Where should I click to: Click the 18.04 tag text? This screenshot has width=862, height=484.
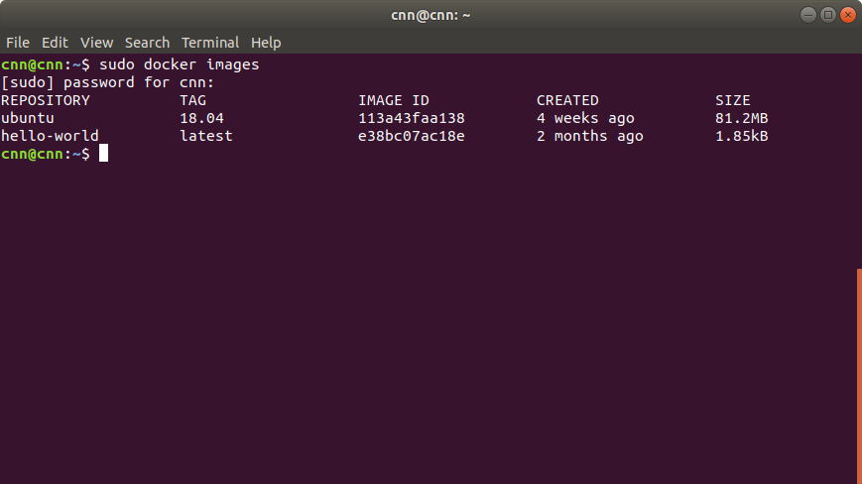click(201, 118)
